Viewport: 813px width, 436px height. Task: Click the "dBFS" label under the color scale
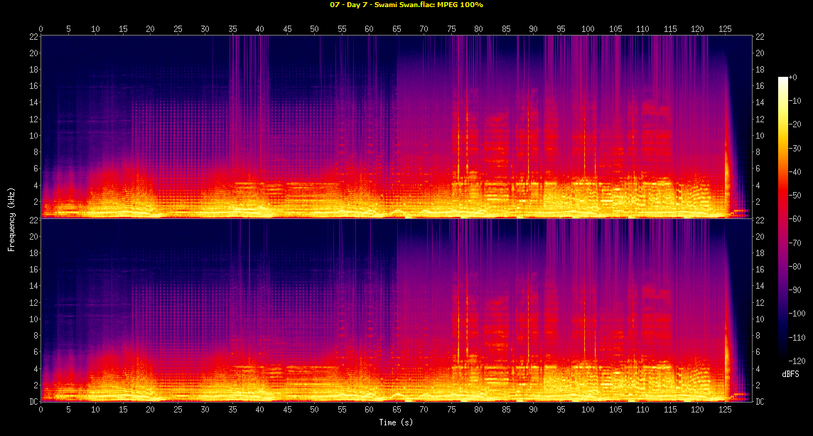790,373
